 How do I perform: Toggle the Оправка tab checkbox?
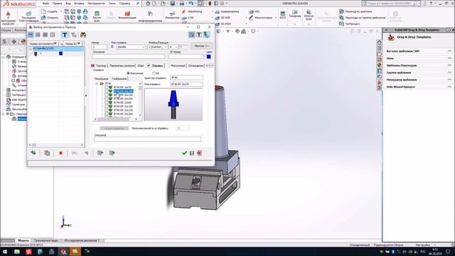[x=149, y=65]
